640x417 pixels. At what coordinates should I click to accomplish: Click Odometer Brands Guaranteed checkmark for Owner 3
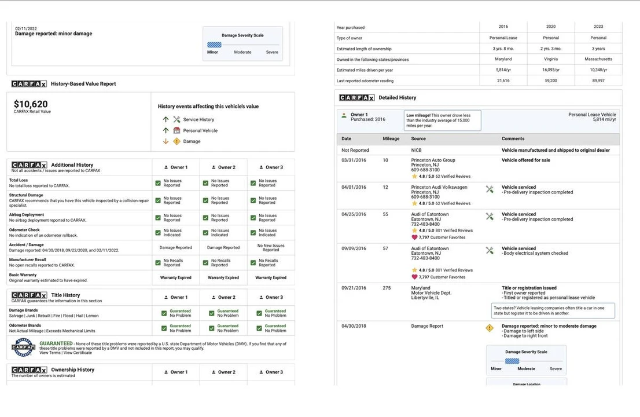[259, 328]
